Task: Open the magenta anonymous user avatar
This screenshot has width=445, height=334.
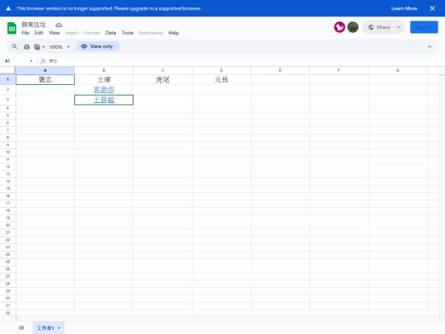Action: [340, 27]
